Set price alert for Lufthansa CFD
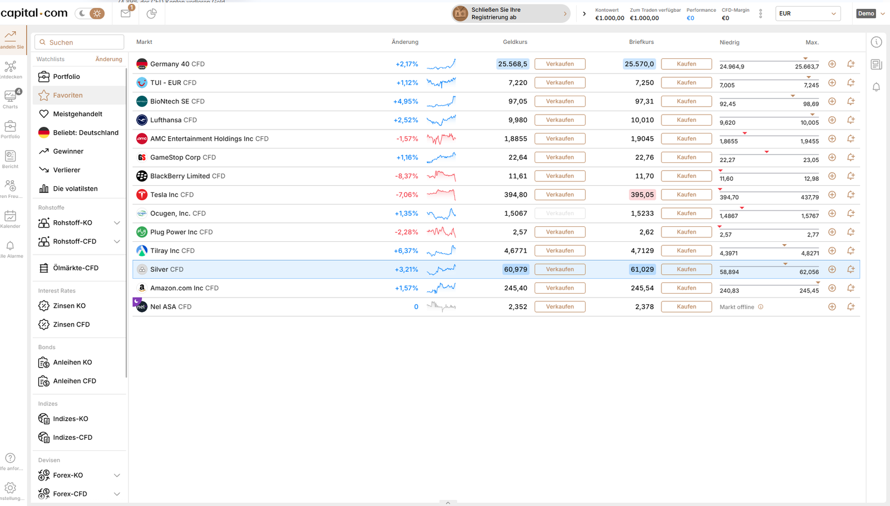This screenshot has height=506, width=890. [x=851, y=120]
